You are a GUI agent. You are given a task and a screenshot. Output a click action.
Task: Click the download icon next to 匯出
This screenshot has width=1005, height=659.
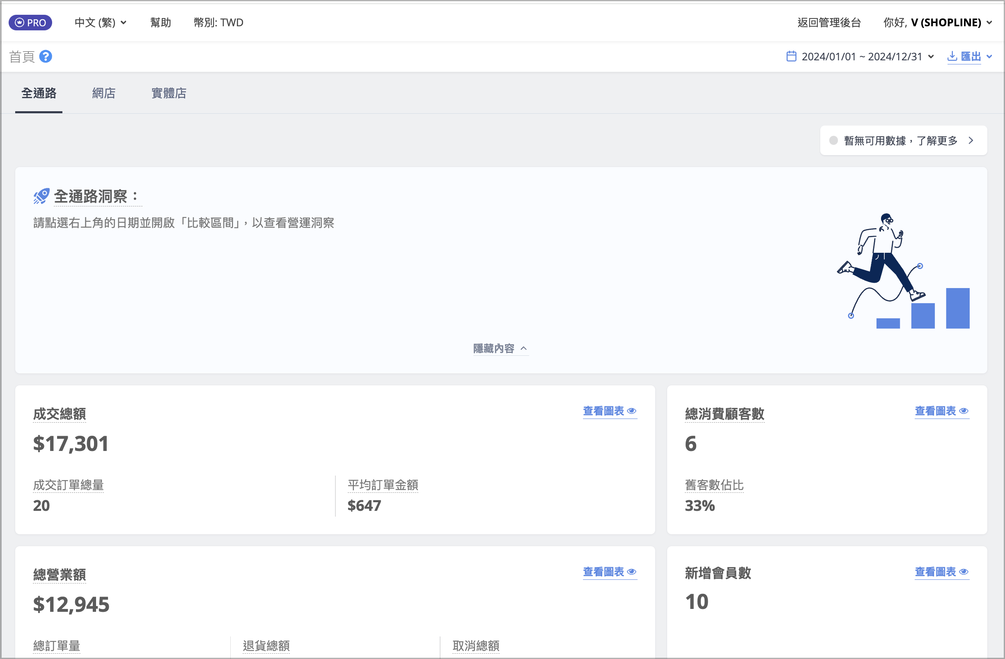click(x=952, y=56)
